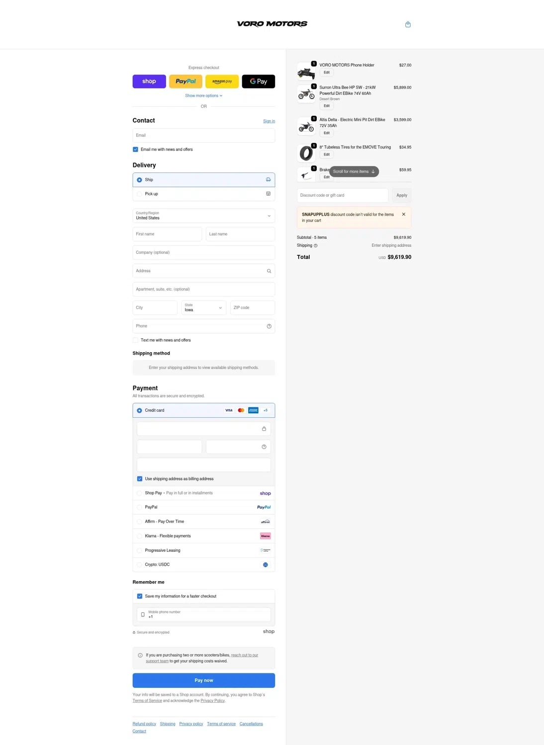The width and height of the screenshot is (544, 745).
Task: Click the ZIP code field
Action: click(x=253, y=307)
